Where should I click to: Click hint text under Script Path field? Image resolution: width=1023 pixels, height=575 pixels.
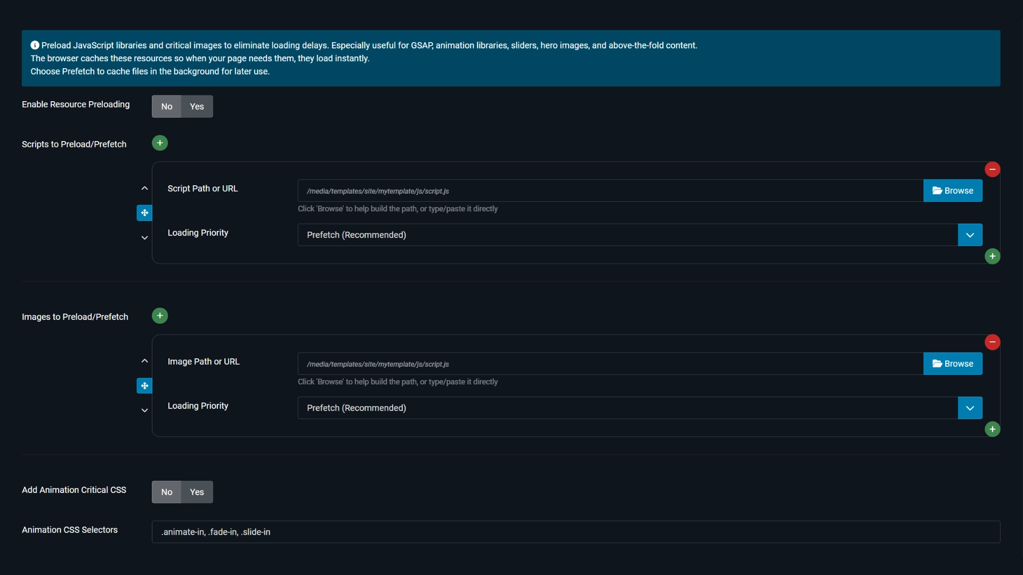tap(397, 209)
